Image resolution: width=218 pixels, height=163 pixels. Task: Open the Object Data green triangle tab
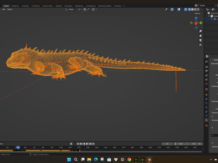pyautogui.click(x=207, y=116)
